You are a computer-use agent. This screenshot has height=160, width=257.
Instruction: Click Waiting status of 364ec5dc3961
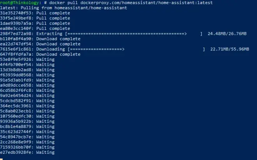46,106
